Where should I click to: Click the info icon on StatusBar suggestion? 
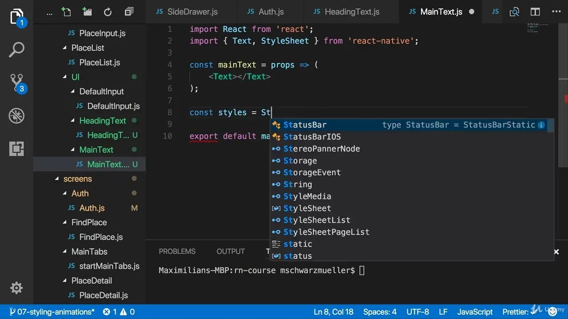pos(541,125)
